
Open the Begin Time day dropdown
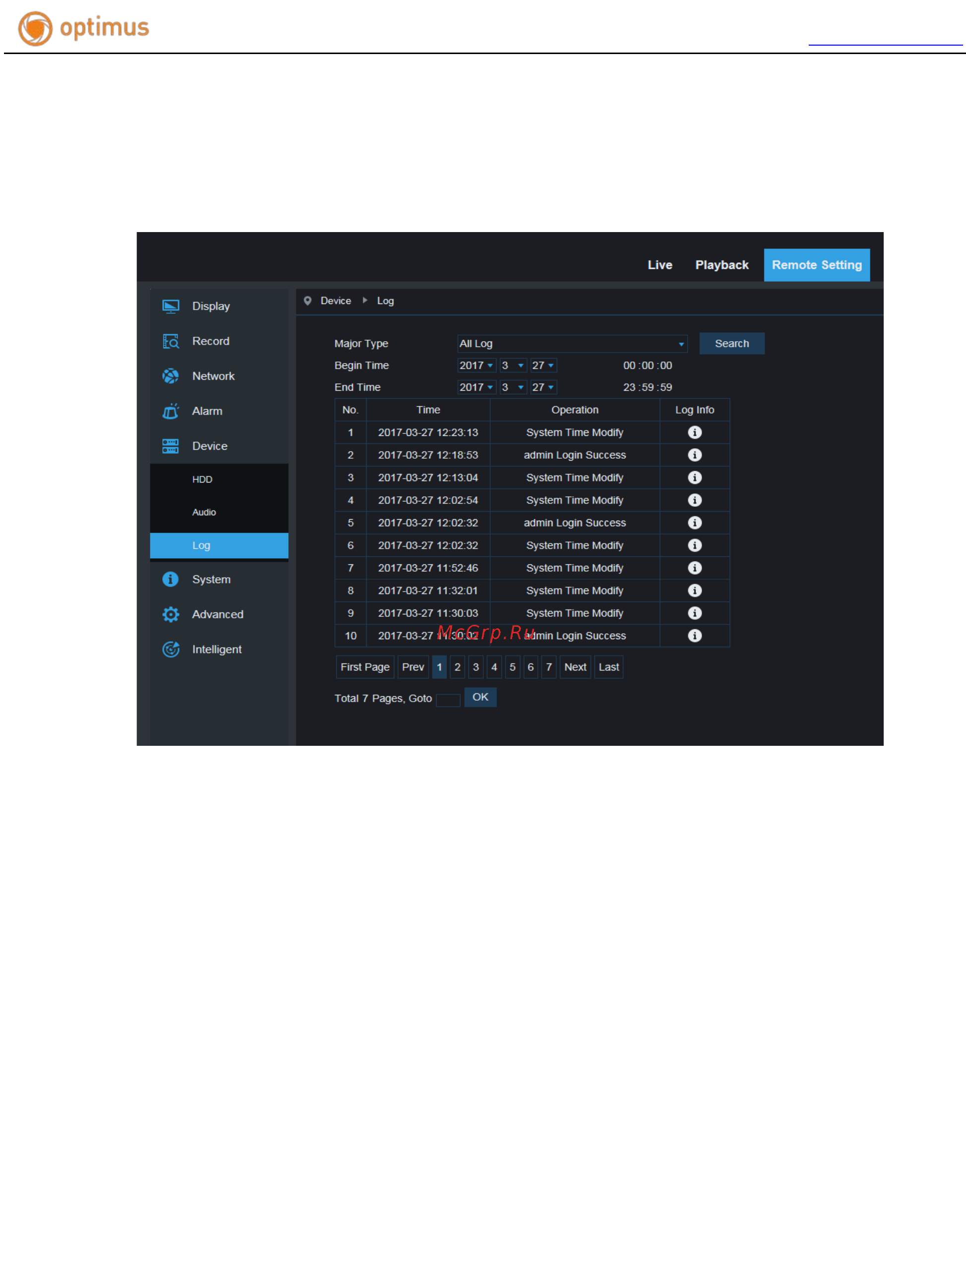coord(543,365)
